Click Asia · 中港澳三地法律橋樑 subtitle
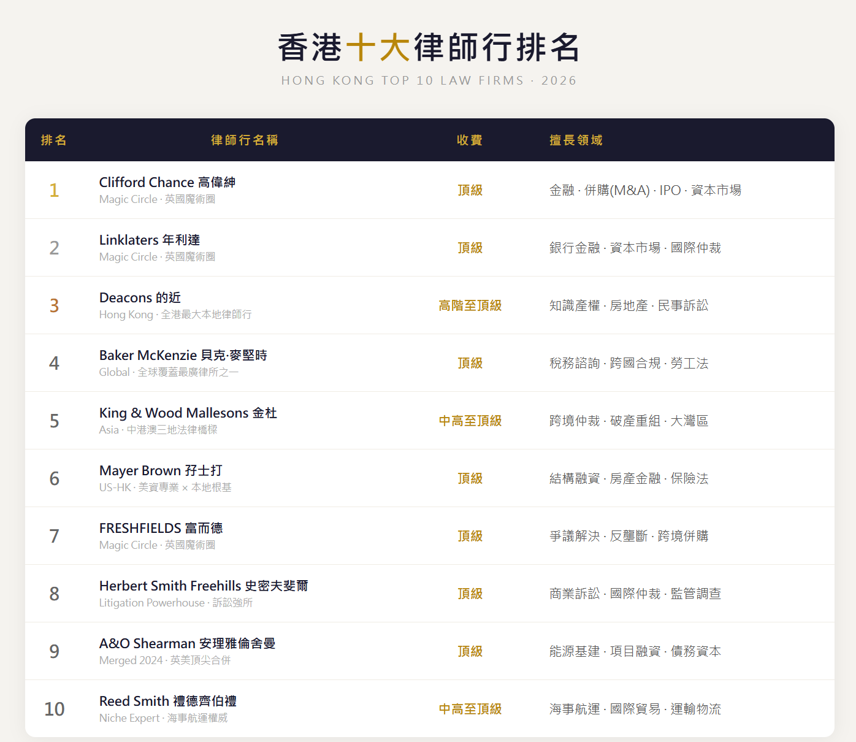The image size is (856, 742). click(x=158, y=430)
